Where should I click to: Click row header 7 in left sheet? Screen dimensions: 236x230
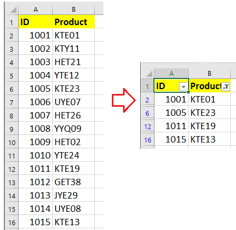tap(12, 102)
